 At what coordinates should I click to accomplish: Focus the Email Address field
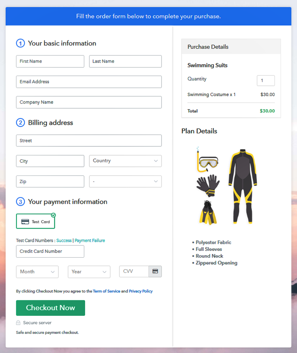[x=89, y=82]
